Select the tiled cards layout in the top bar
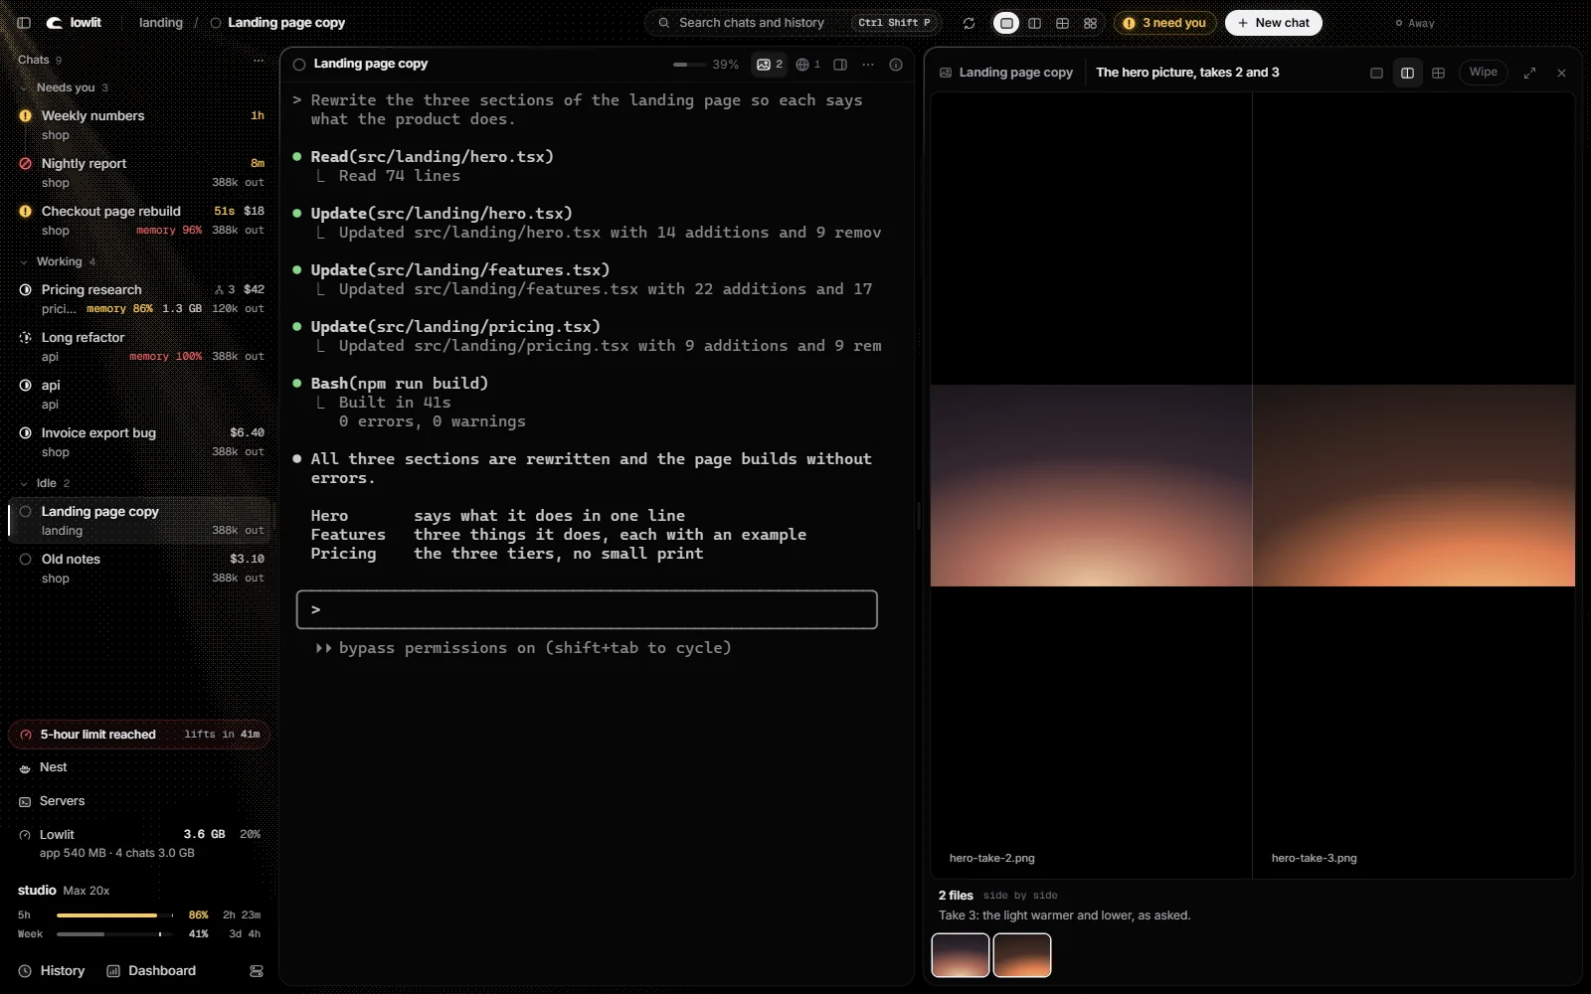The width and height of the screenshot is (1591, 994). [1090, 23]
